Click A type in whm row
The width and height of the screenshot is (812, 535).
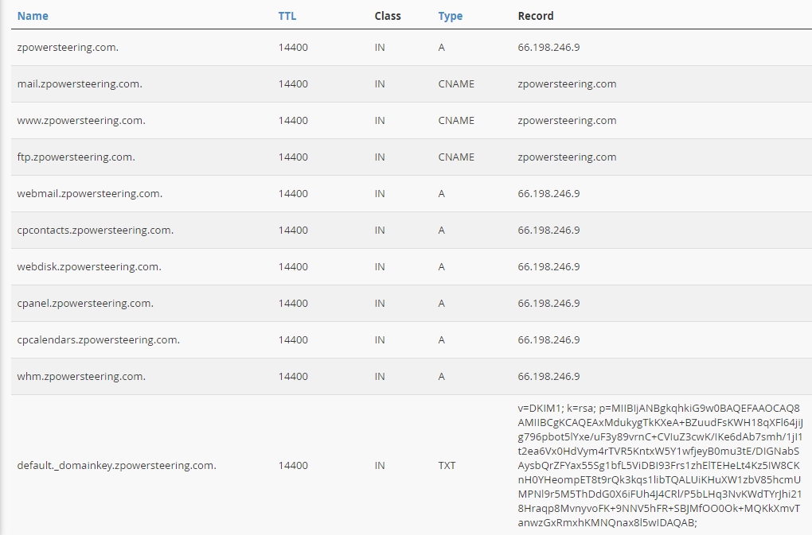[441, 376]
